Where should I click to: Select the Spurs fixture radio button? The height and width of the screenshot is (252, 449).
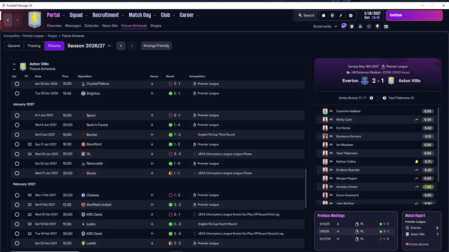17,115
